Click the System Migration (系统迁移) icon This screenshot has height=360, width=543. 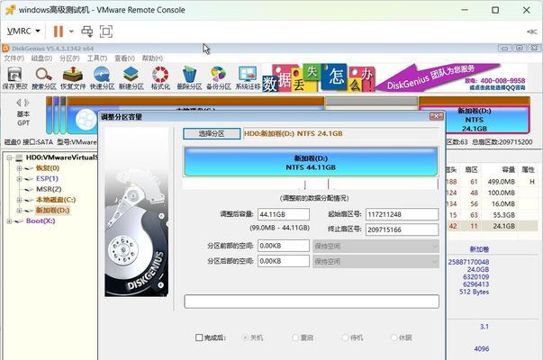(x=248, y=78)
